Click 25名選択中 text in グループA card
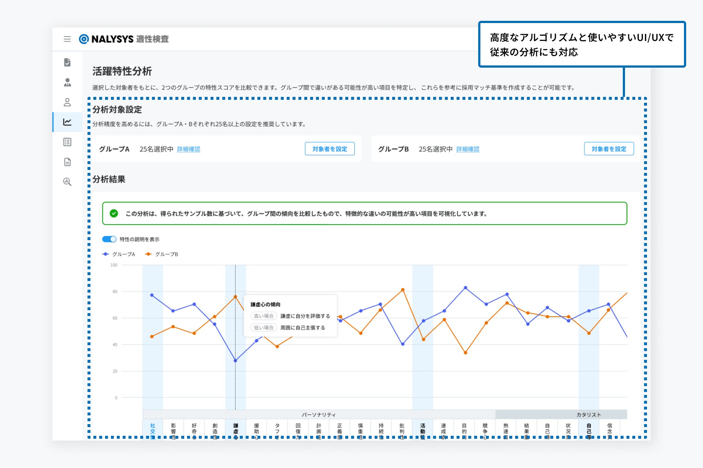The width and height of the screenshot is (703, 468). click(156, 149)
